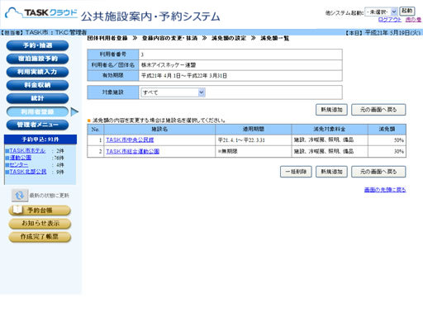Expand the 他システム起動 selector
Screen dimensions: 423x317
point(381,12)
